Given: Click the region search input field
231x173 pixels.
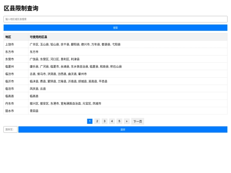Looking at the screenshot, I should [115, 19].
